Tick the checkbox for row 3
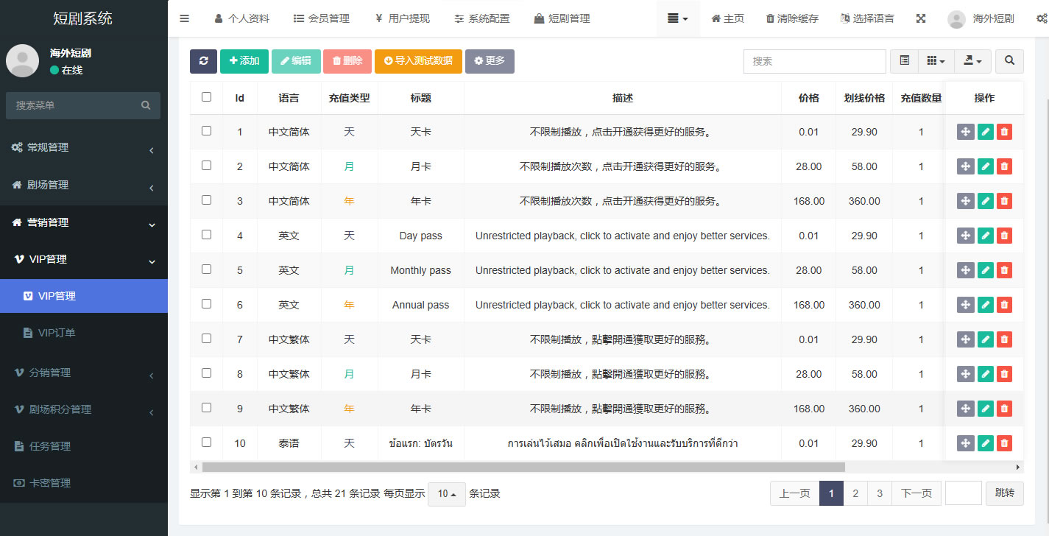 tap(206, 200)
